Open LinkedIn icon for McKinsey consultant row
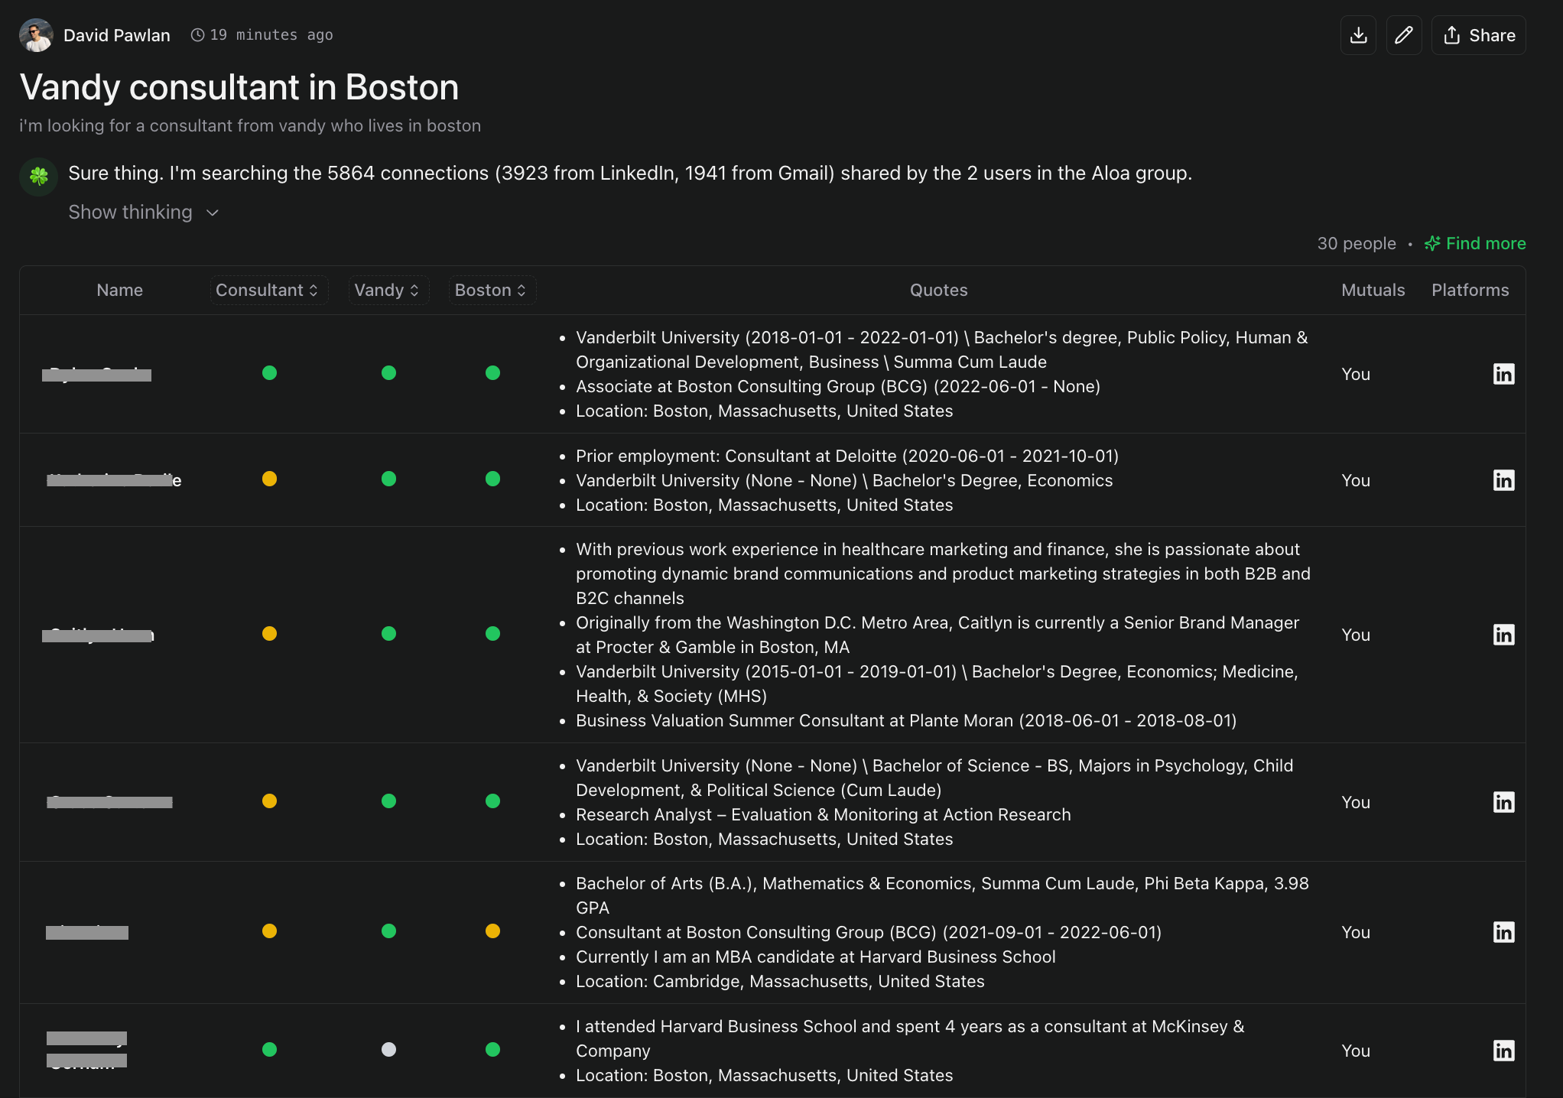This screenshot has width=1563, height=1098. pyautogui.click(x=1503, y=1051)
